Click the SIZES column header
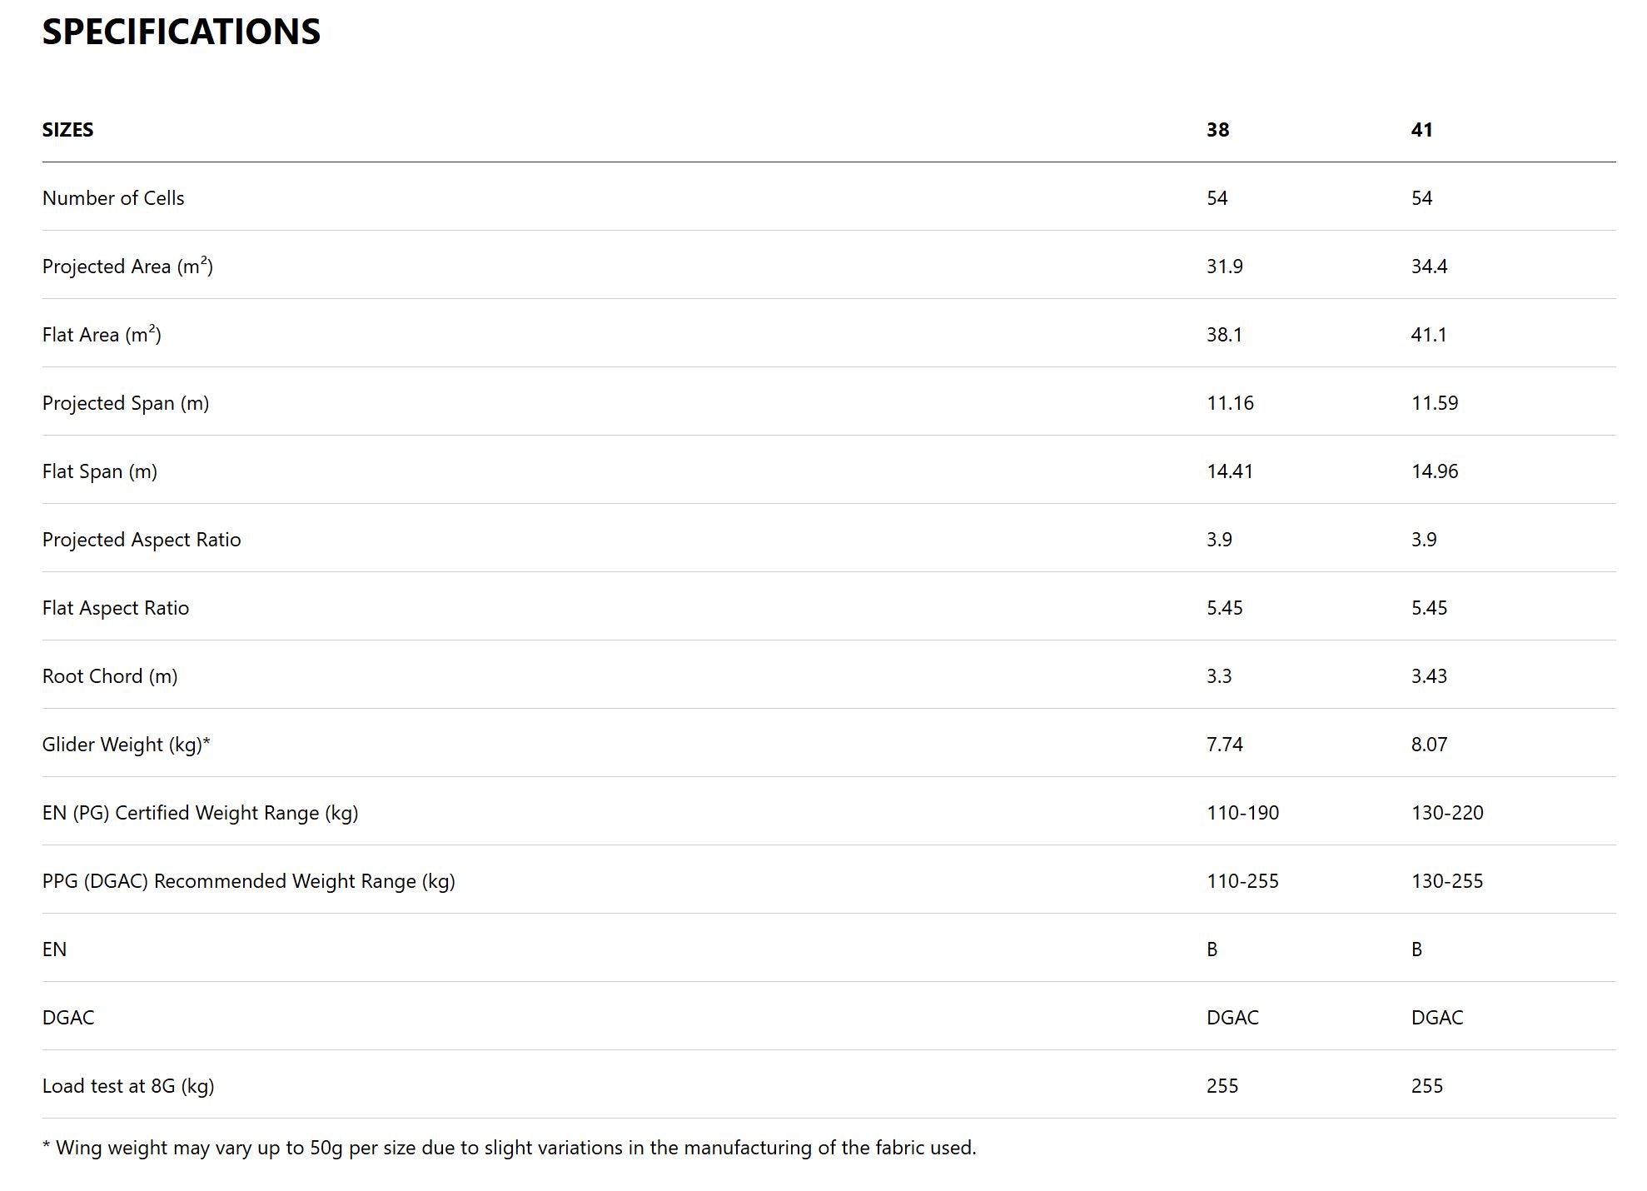The width and height of the screenshot is (1647, 1191). coord(67,130)
